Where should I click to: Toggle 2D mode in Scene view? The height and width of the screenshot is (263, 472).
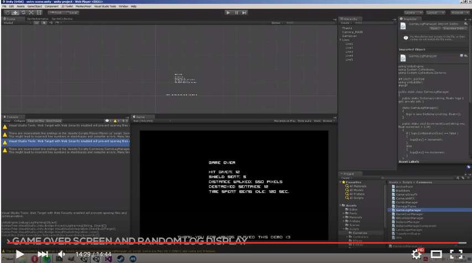36,23
